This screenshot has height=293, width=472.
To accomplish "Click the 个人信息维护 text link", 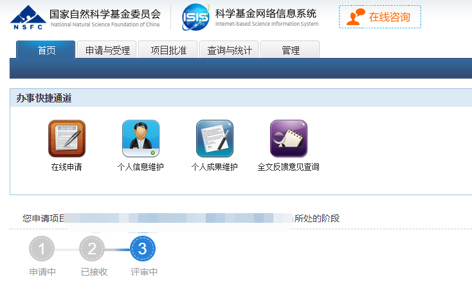I will click(140, 167).
